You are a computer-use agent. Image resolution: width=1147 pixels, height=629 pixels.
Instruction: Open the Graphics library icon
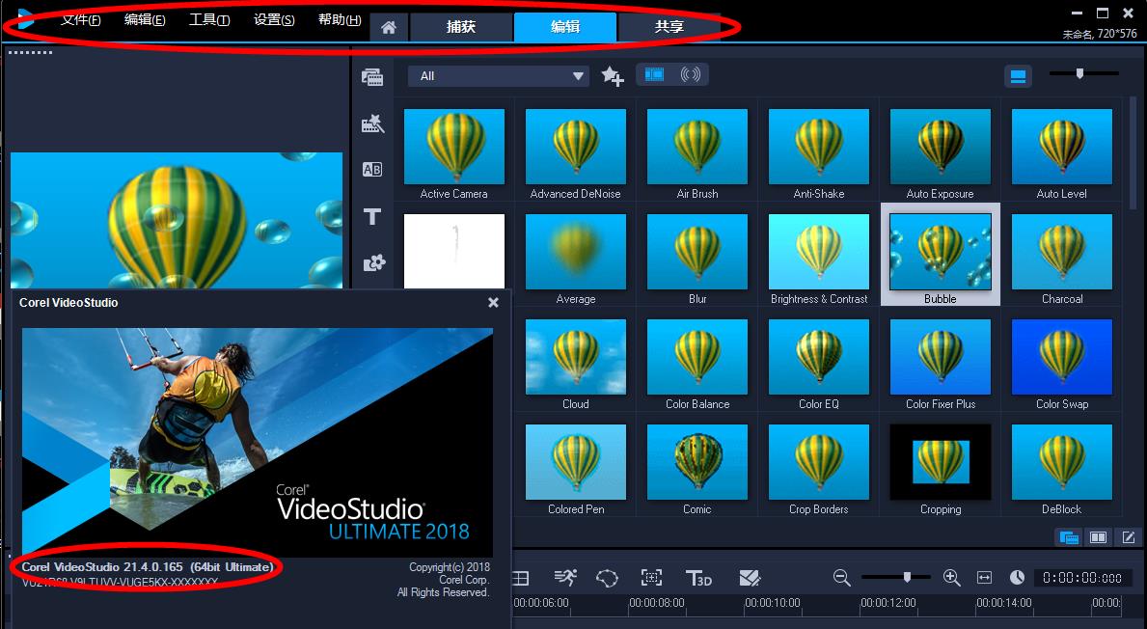tap(373, 262)
